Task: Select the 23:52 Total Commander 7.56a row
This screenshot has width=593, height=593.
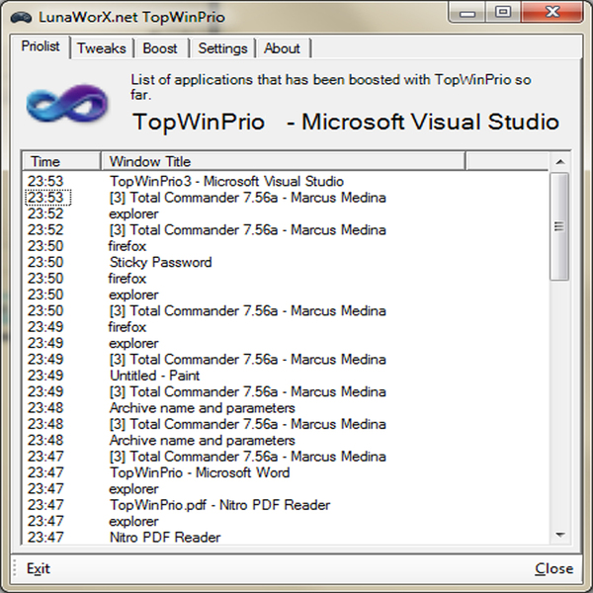Action: 286,230
